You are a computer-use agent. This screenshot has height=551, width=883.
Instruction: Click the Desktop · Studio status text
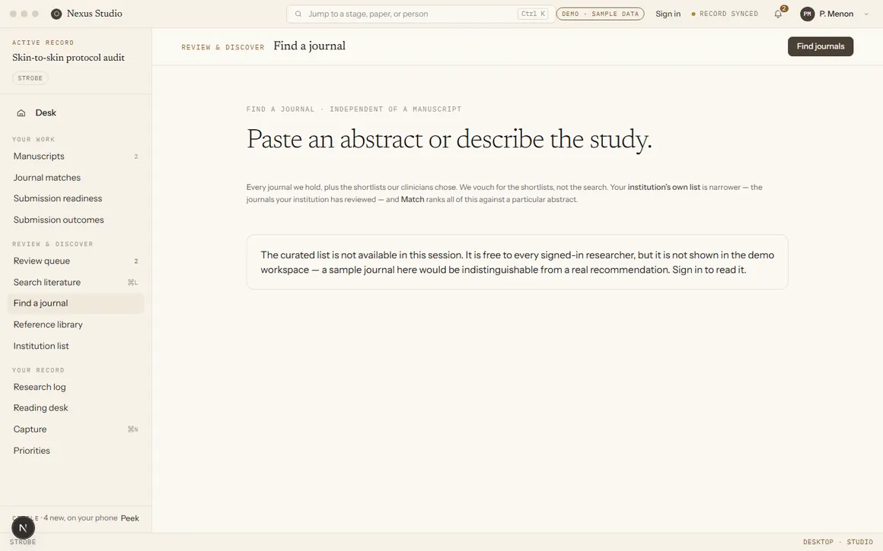pos(837,542)
